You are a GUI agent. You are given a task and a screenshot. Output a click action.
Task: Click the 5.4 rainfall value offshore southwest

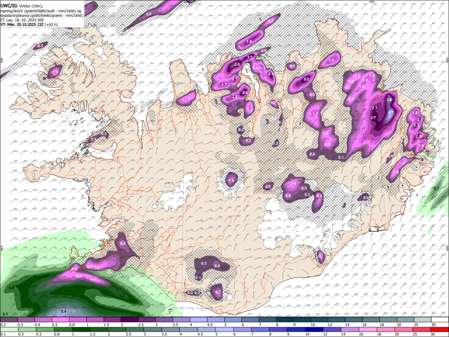pos(63,311)
